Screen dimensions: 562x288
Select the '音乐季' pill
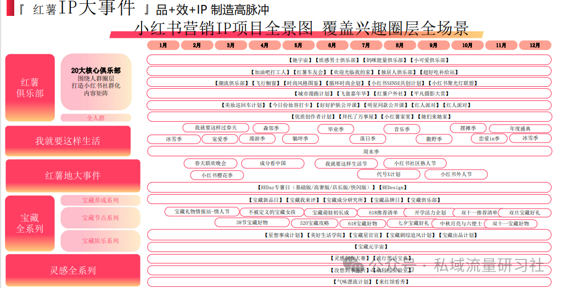(x=402, y=129)
